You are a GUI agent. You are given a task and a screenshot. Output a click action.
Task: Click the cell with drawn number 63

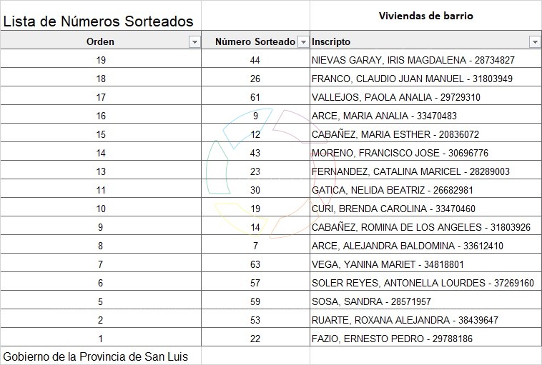[255, 265]
